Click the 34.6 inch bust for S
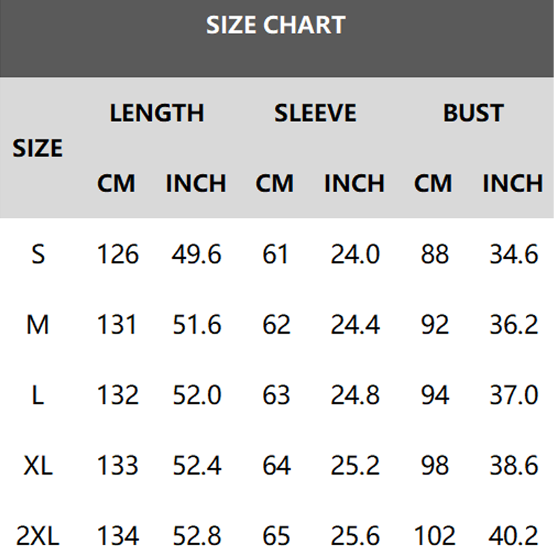 point(513,255)
